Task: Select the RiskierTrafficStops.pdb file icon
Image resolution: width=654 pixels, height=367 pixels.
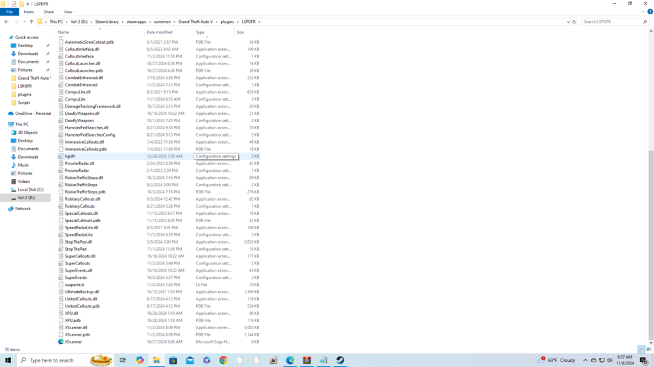Action: pos(61,192)
